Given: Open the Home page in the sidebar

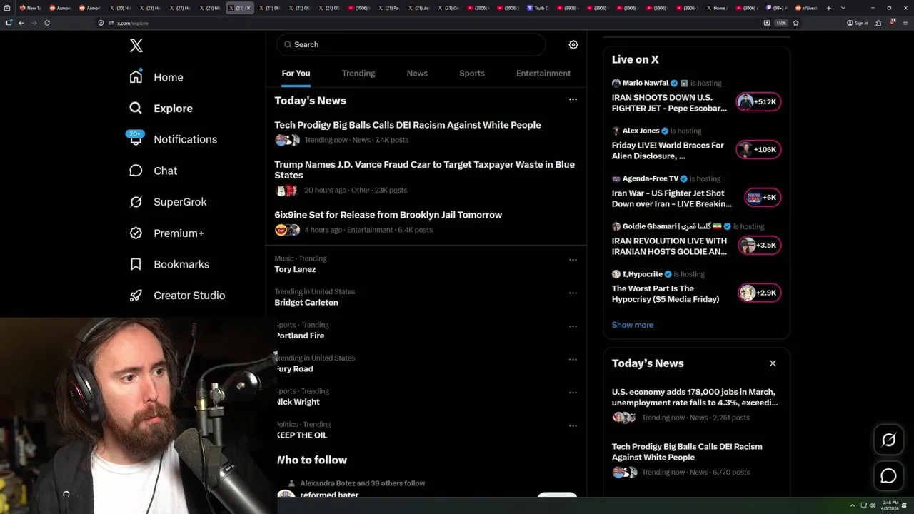Looking at the screenshot, I should [156, 77].
